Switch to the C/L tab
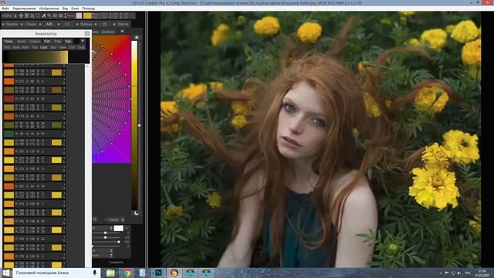This screenshot has width=494, height=278. [x=67, y=24]
